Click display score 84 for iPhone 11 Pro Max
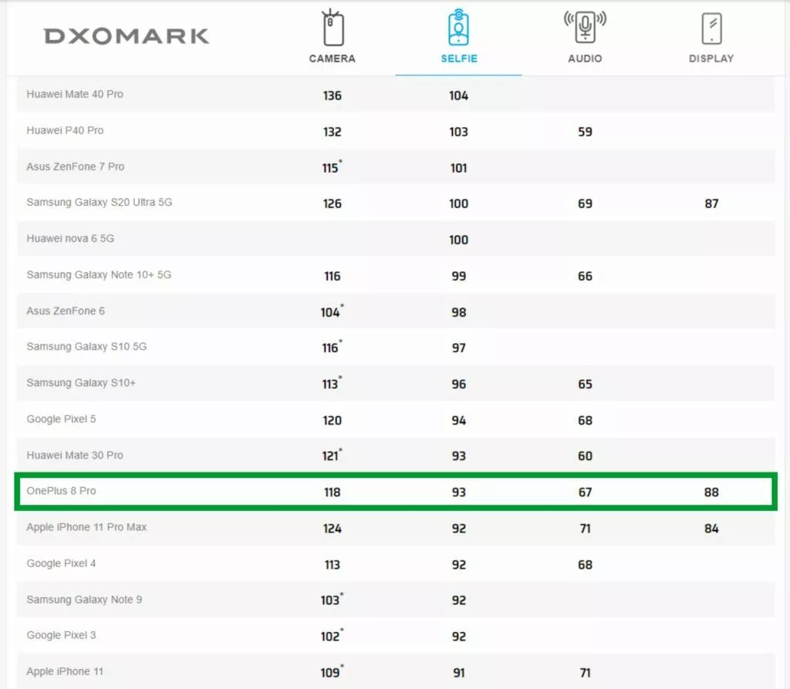The height and width of the screenshot is (689, 790). point(711,529)
